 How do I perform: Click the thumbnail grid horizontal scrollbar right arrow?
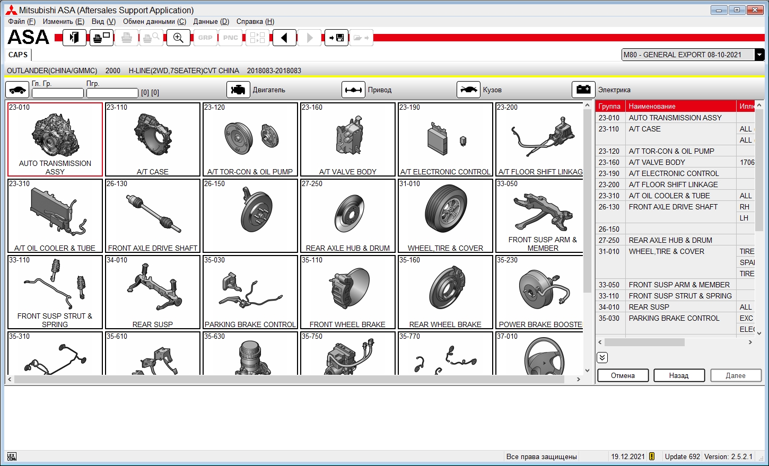579,380
